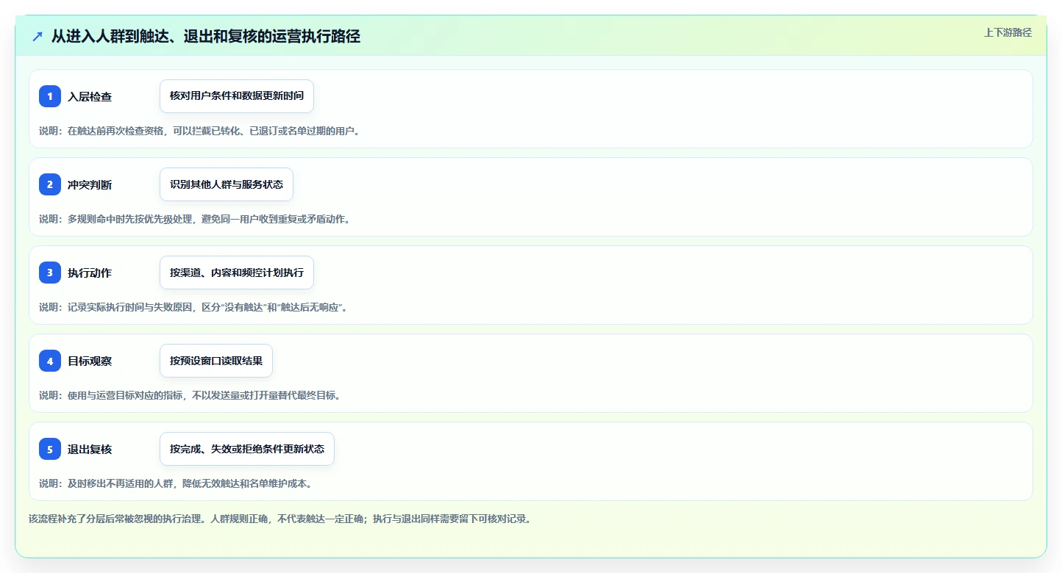Image resolution: width=1062 pixels, height=573 pixels.
Task: Click the 入层检查 step title
Action: click(x=90, y=96)
